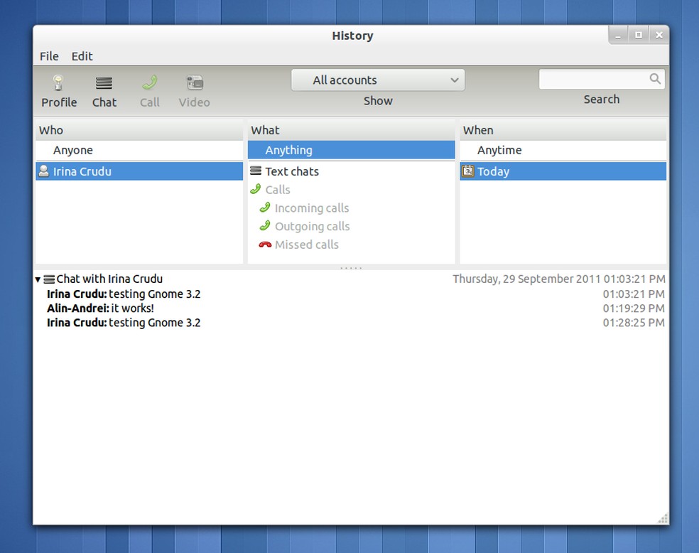
Task: Select Outgoing calls filter
Action: tap(352, 226)
